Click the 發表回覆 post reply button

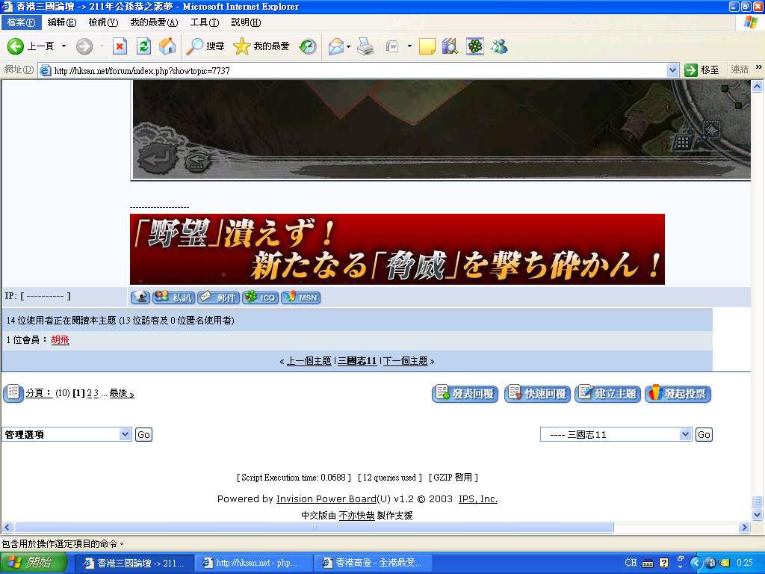click(465, 393)
